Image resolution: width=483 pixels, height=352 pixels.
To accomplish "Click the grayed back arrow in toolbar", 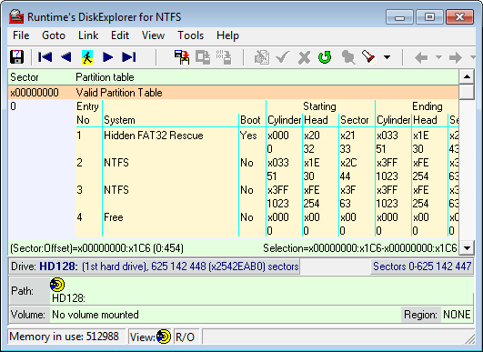I will (x=421, y=57).
